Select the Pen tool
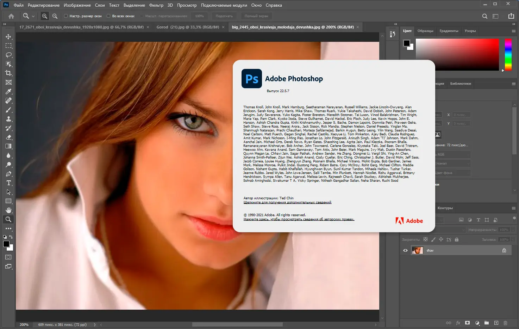The height and width of the screenshot is (329, 519). click(x=8, y=174)
